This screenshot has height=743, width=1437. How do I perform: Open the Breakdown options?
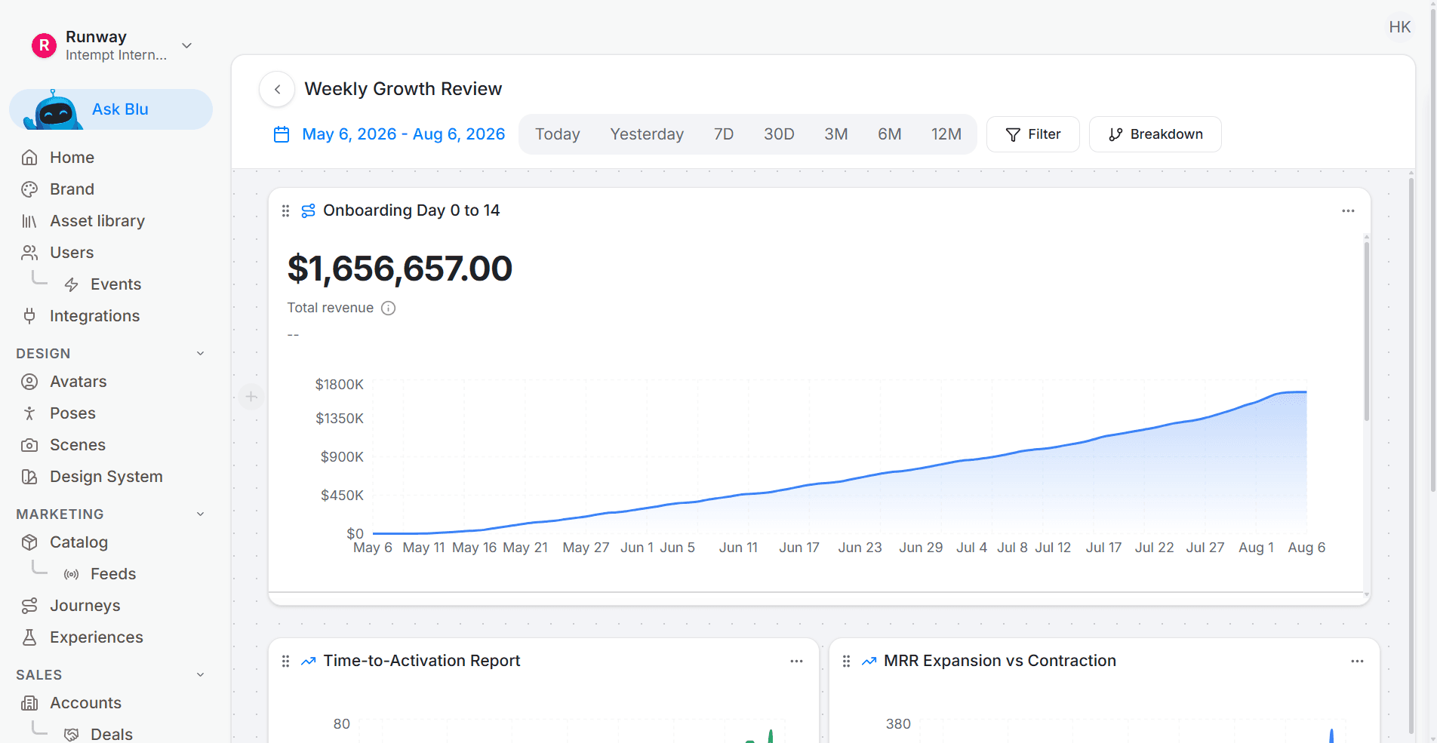pos(1155,134)
